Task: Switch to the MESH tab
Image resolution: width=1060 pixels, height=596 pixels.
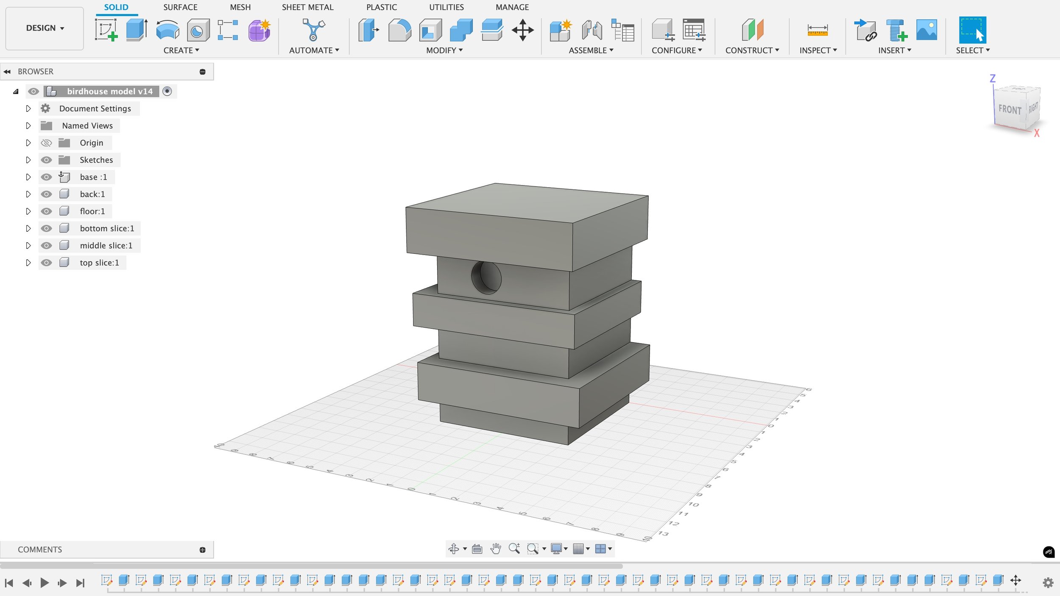Action: (x=240, y=7)
